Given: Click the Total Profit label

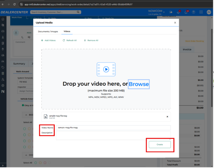Looking at the screenshot, I should coord(172,165).
